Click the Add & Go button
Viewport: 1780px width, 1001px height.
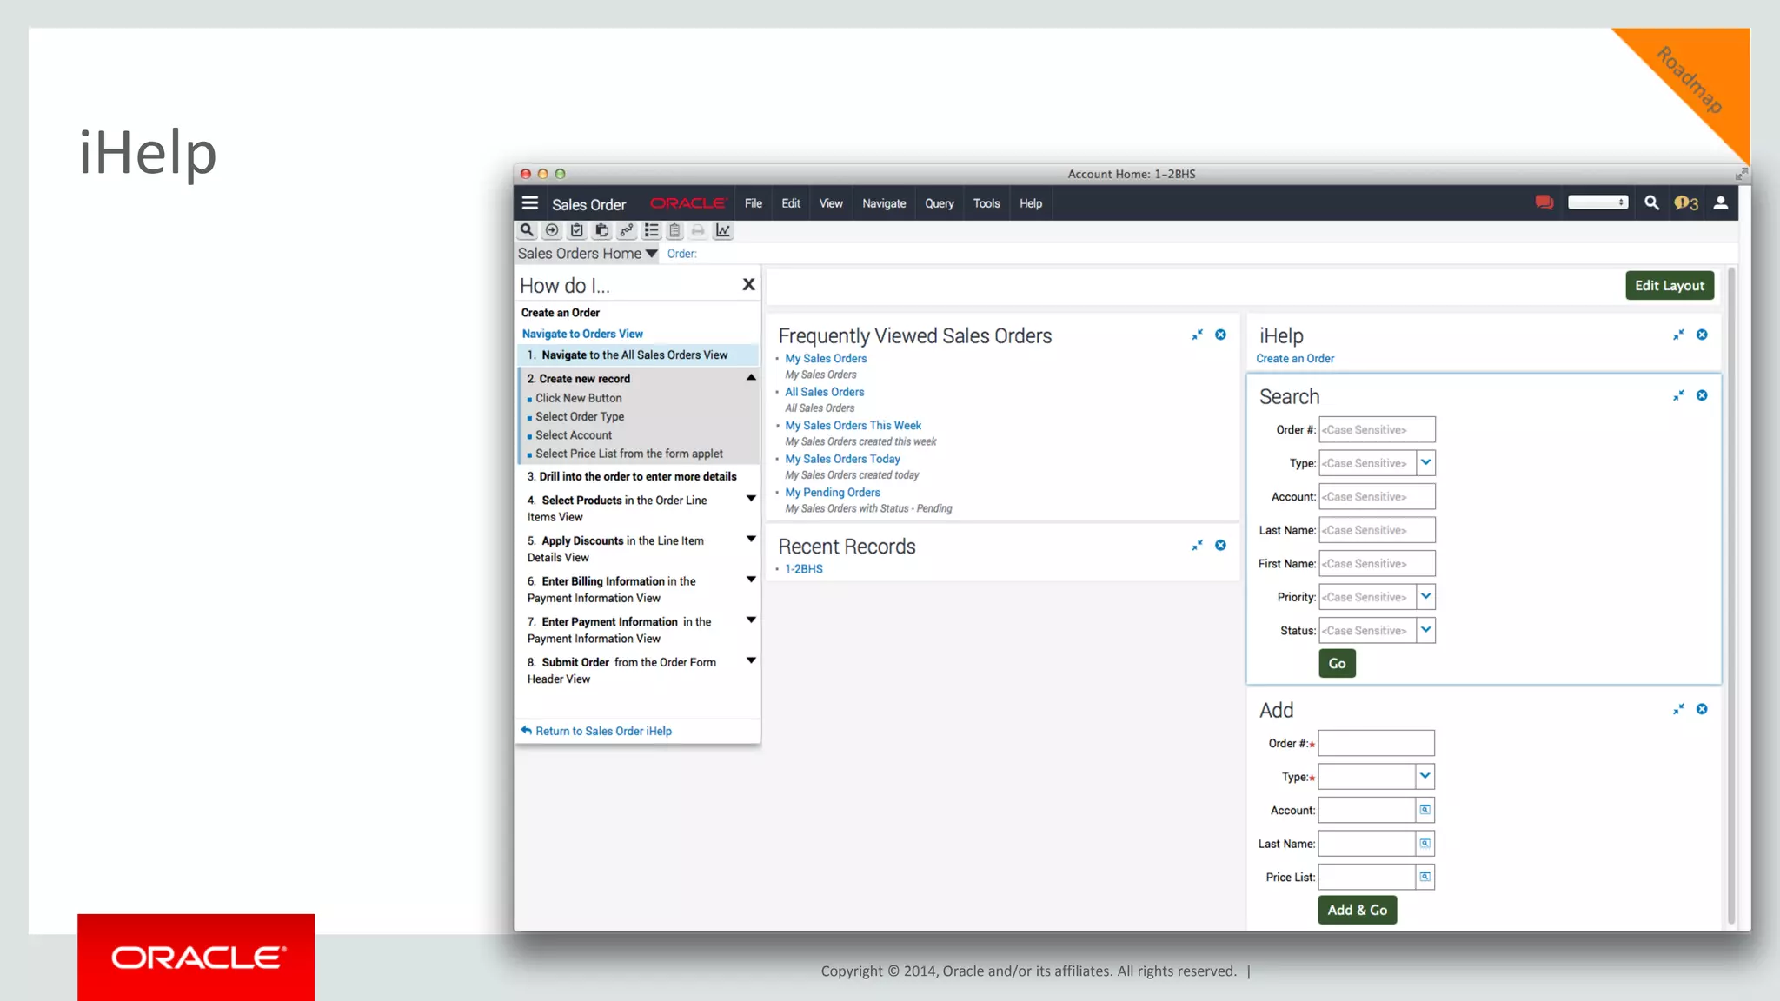coord(1357,910)
